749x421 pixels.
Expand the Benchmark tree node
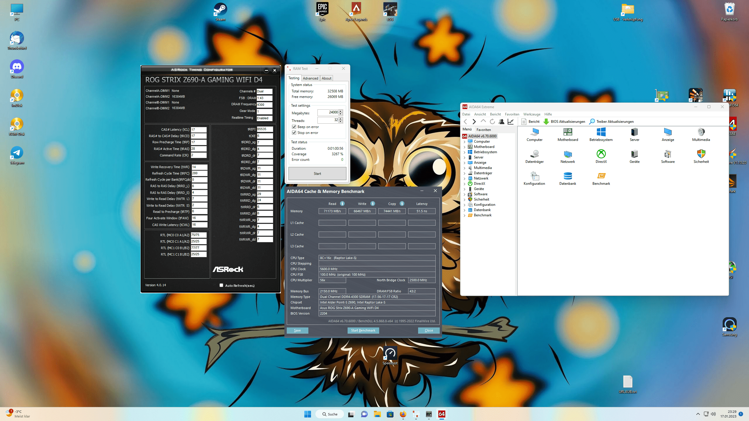coord(464,215)
